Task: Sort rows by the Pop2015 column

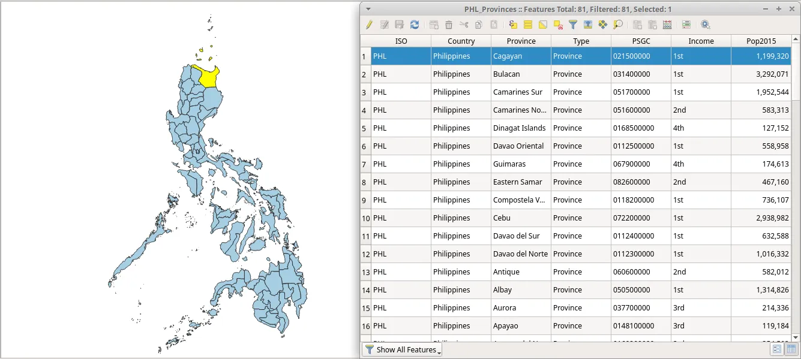Action: 761,41
